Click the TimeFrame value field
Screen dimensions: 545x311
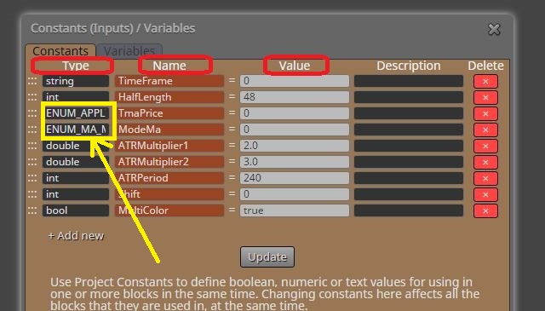[x=295, y=81]
